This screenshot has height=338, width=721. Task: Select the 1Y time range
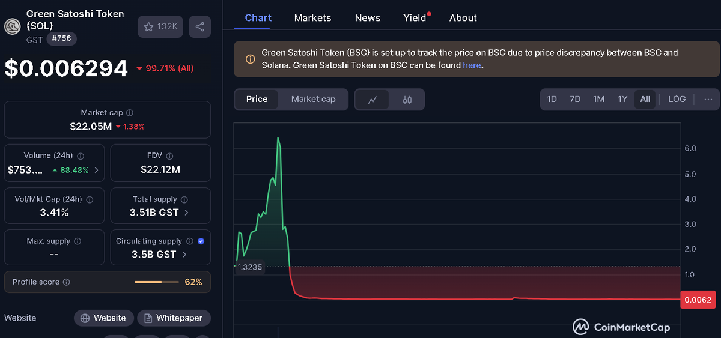pos(622,99)
